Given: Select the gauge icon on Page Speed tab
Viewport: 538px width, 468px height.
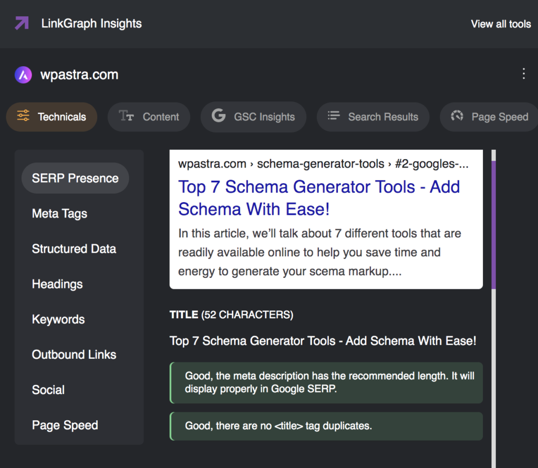Looking at the screenshot, I should tap(457, 117).
